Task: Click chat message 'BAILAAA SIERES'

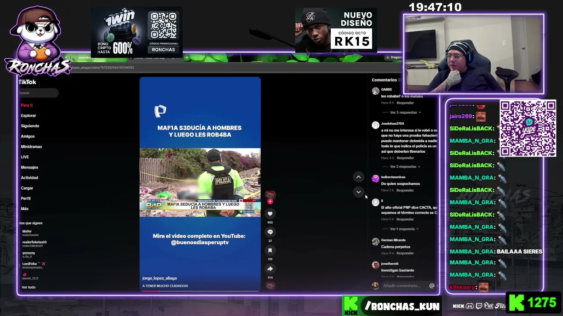Action: [519, 251]
